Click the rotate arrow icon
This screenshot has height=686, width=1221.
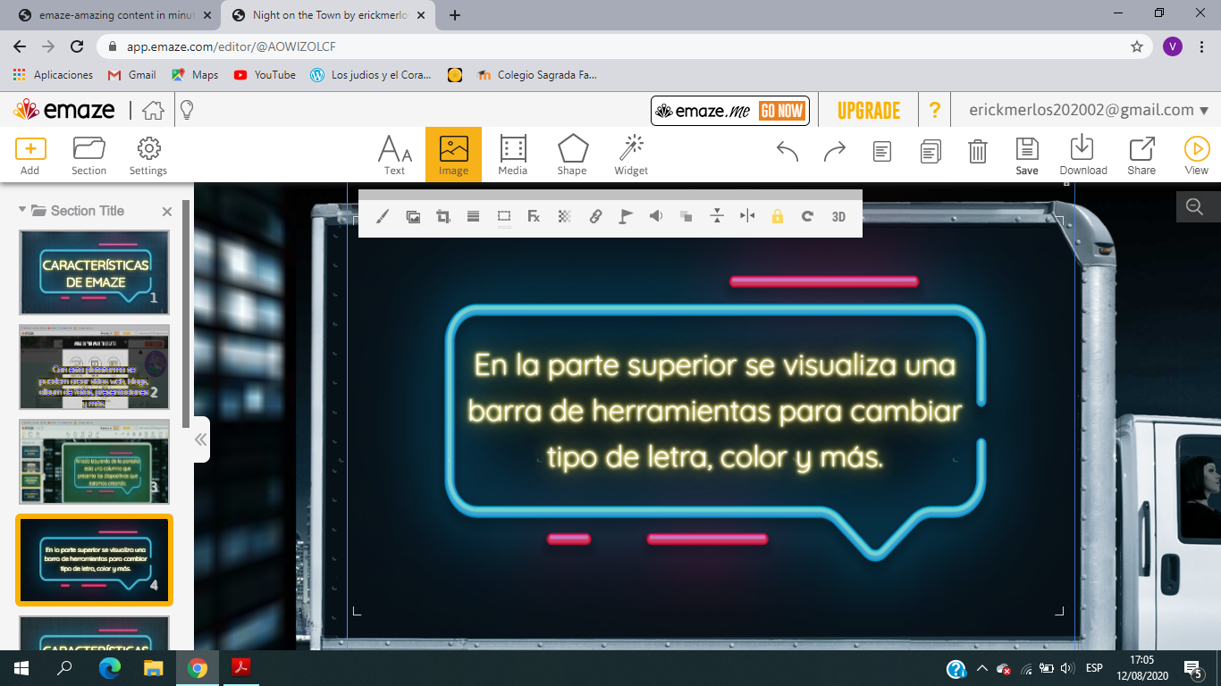pos(808,216)
